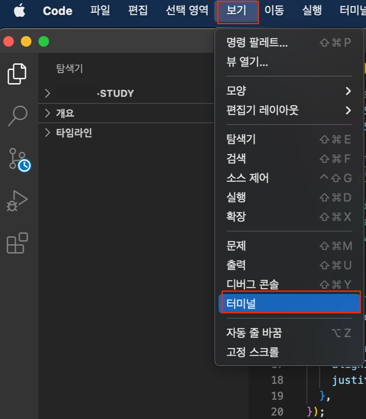Toggle 자동 줄 바꿈 word wrap
Screen dimensions: 366x419
coord(289,333)
